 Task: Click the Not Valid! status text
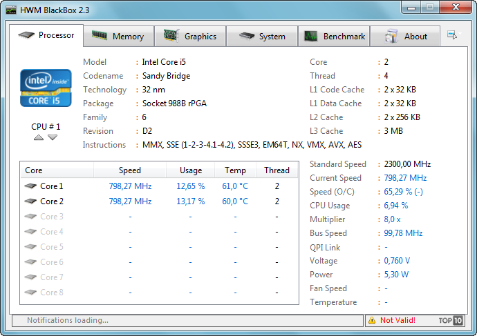(x=397, y=321)
